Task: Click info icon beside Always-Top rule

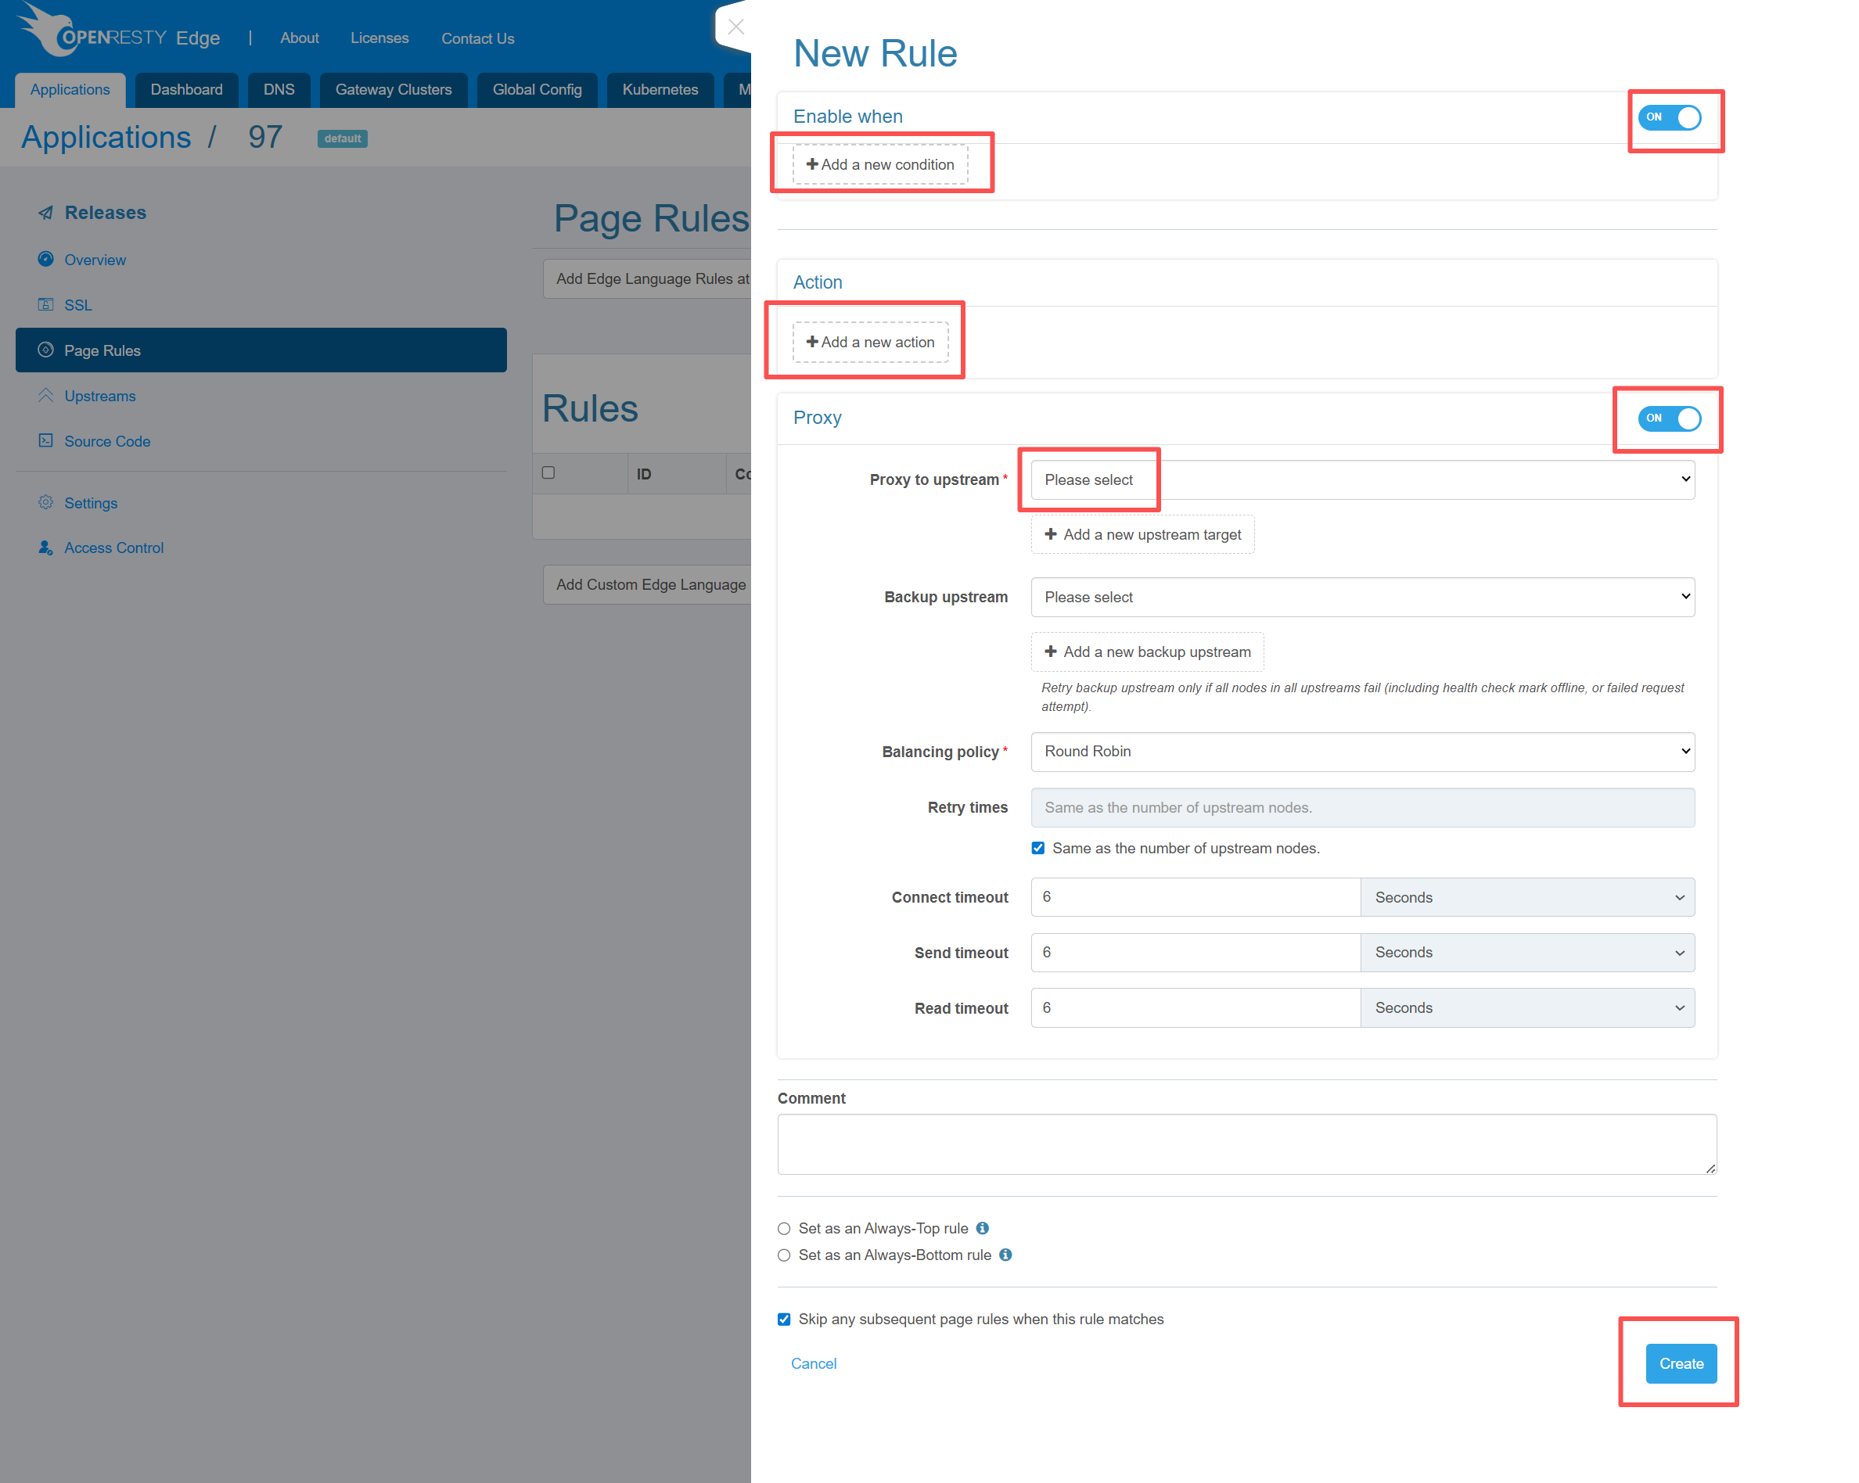Action: [982, 1228]
